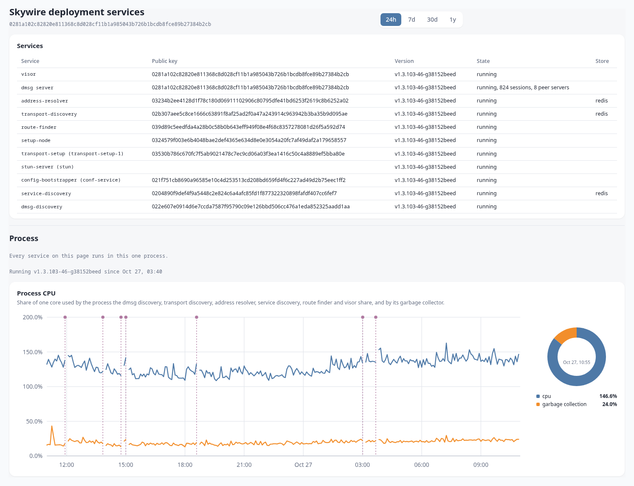634x486 pixels.
Task: Click redis store in the service-discovery row
Action: point(602,193)
